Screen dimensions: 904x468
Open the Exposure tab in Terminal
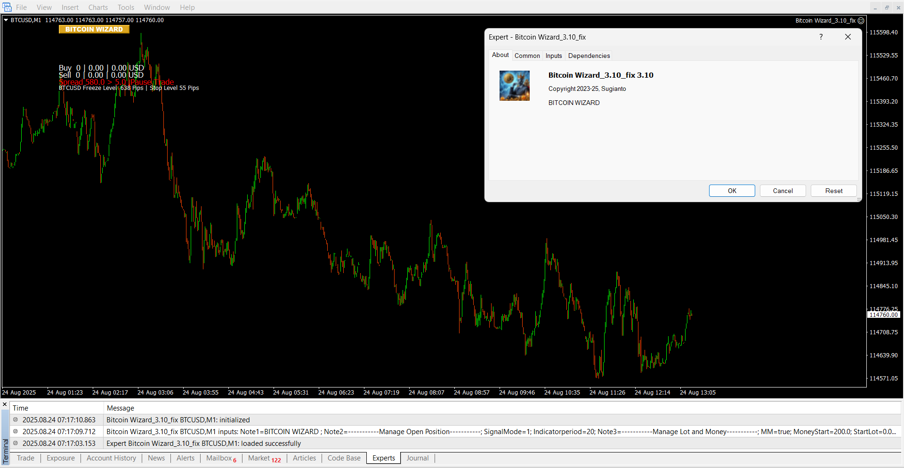[61, 458]
